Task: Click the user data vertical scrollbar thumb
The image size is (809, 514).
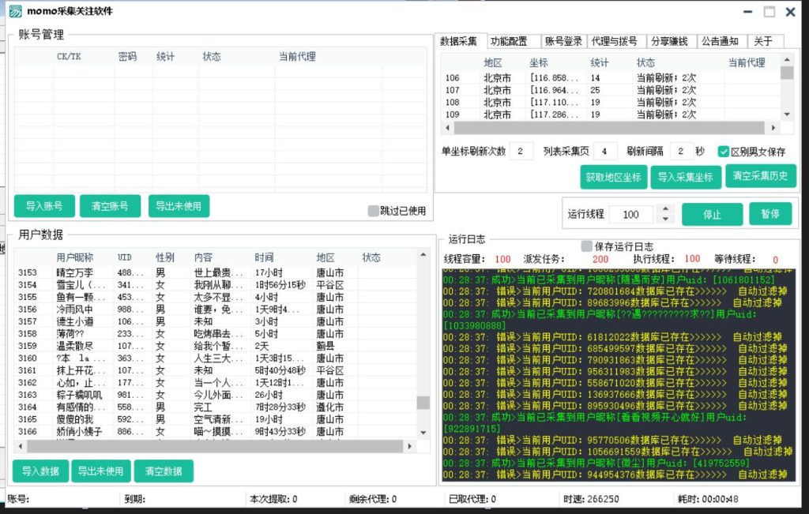Action: coord(423,403)
